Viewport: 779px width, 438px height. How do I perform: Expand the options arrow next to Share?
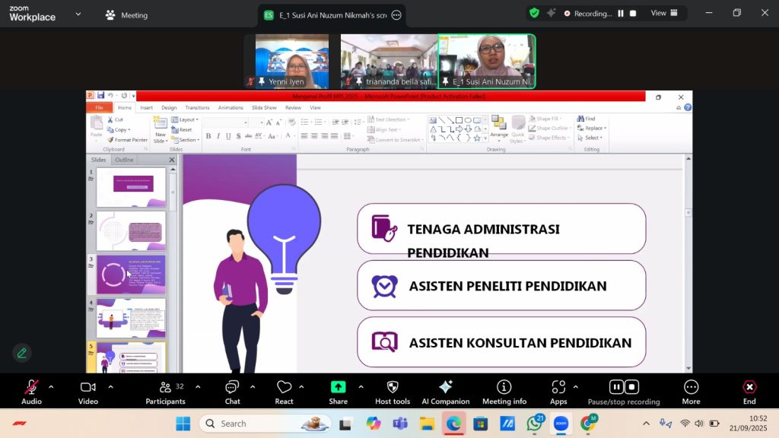click(x=361, y=386)
